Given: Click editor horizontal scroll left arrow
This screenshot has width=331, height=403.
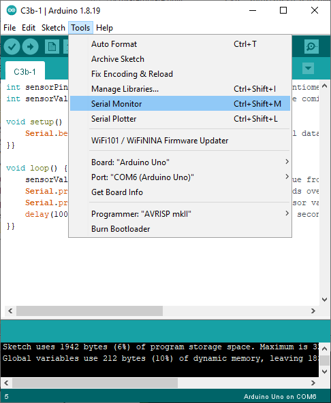Looking at the screenshot, I should [x=10, y=311].
